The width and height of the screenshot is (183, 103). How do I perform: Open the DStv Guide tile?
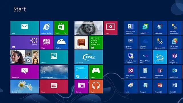click(x=89, y=57)
